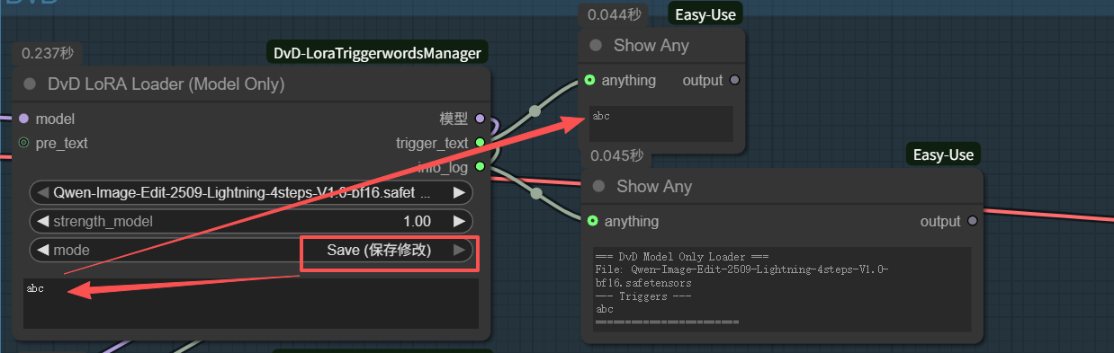Click Easy-Use badge above lower Show Any

(943, 154)
